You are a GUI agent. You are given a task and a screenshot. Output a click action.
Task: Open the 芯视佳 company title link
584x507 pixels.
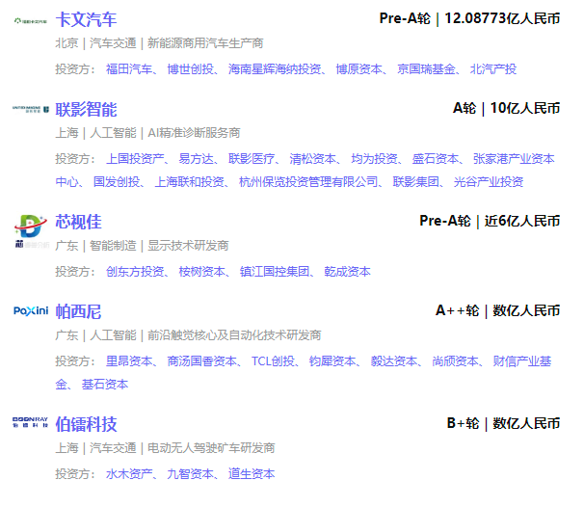(78, 222)
